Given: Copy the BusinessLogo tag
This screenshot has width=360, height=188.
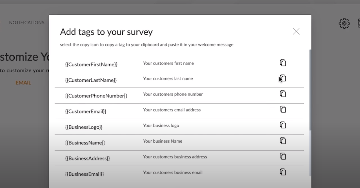Looking at the screenshot, I should [x=283, y=125].
